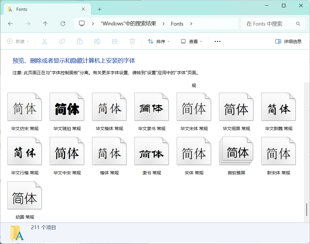Expand chevron after Fonts in address bar
This screenshot has width=310, height=244.
coord(191,24)
